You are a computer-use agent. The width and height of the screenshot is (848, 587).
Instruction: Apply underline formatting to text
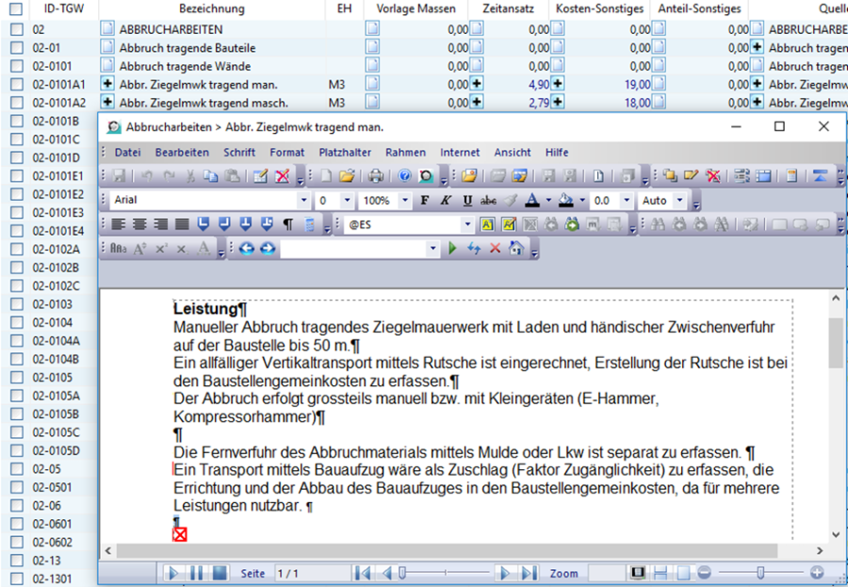[467, 201]
